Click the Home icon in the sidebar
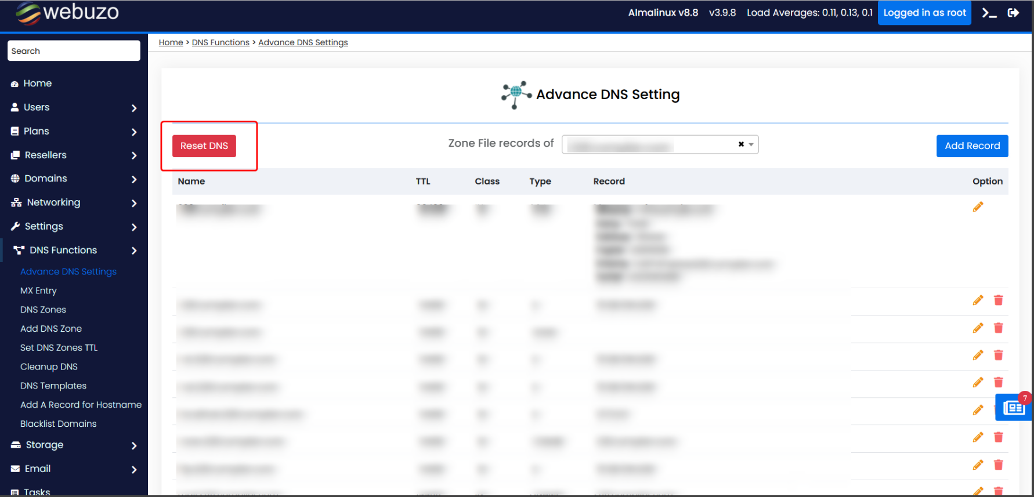The width and height of the screenshot is (1034, 497). coord(15,84)
